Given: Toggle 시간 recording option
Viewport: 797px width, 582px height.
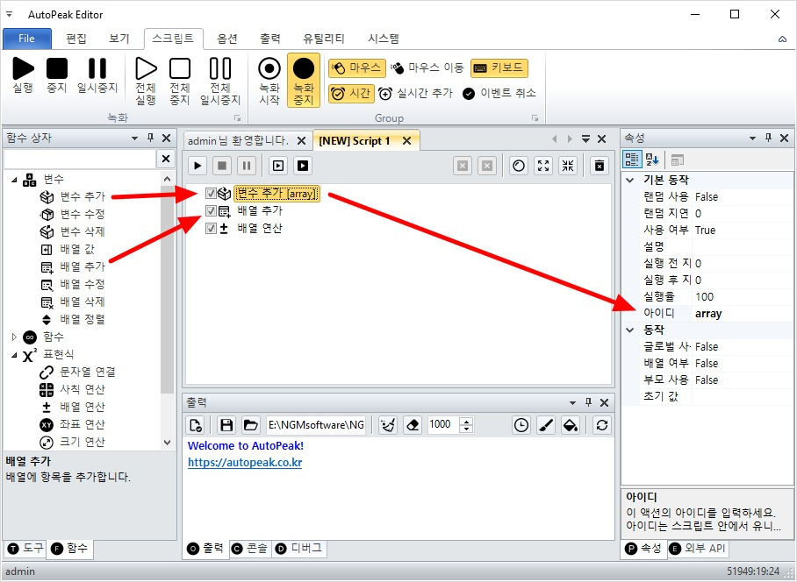Looking at the screenshot, I should pyautogui.click(x=351, y=94).
